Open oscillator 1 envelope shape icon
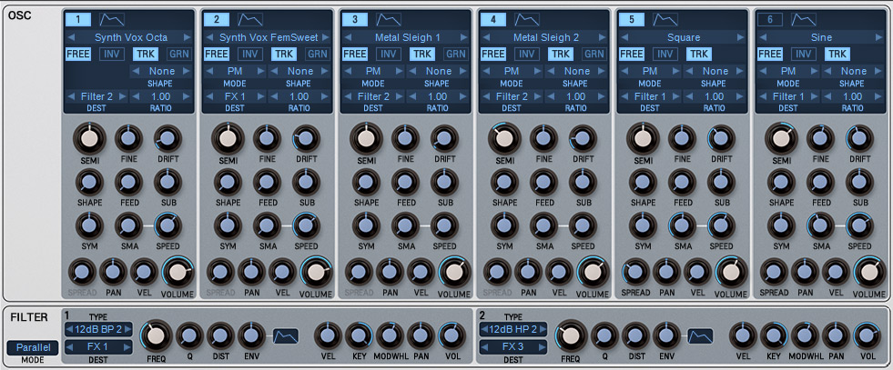Screen dimensions: 893x370 pos(111,19)
